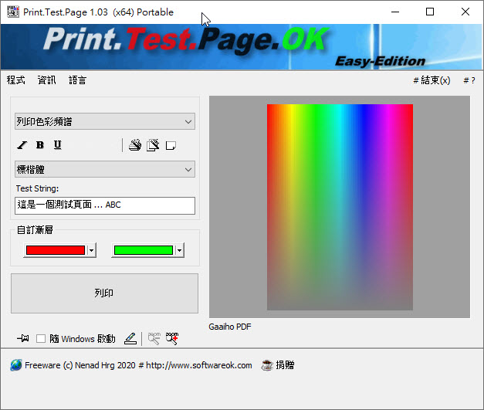This screenshot has width=484, height=410.
Task: Open the red gradient color dropdown arrow
Action: (91, 250)
